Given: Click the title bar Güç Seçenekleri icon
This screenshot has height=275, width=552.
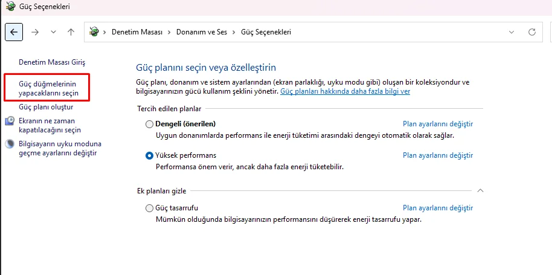Looking at the screenshot, I should click(x=11, y=7).
